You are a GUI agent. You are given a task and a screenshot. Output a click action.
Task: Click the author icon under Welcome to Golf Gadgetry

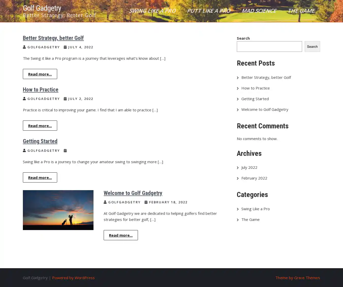(x=105, y=202)
